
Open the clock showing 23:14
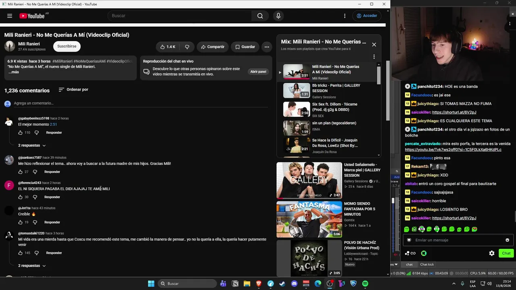coord(504,284)
